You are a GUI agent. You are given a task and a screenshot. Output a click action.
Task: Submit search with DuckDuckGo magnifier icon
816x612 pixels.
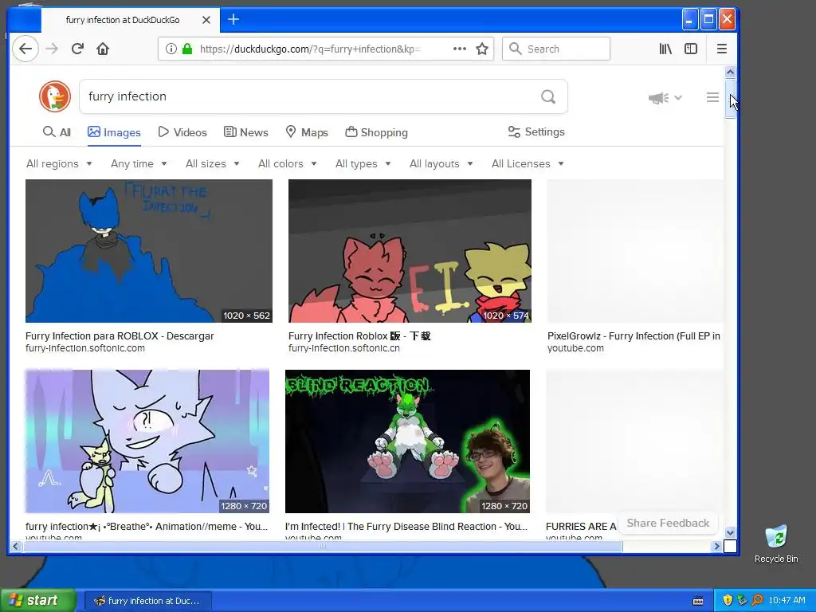click(548, 96)
